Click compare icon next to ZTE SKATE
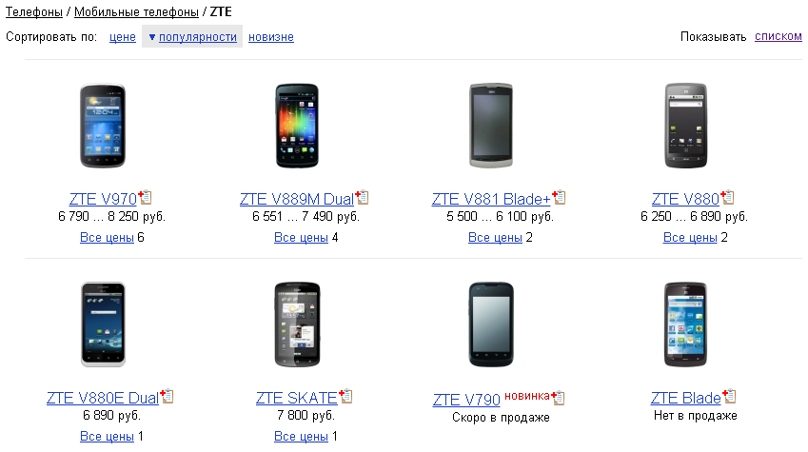The height and width of the screenshot is (452, 808). (x=345, y=396)
